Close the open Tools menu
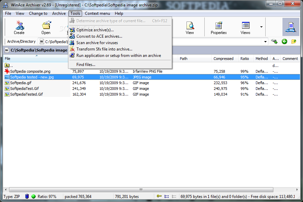Image resolution: width=303 pixels, height=202 pixels. pyautogui.click(x=75, y=13)
